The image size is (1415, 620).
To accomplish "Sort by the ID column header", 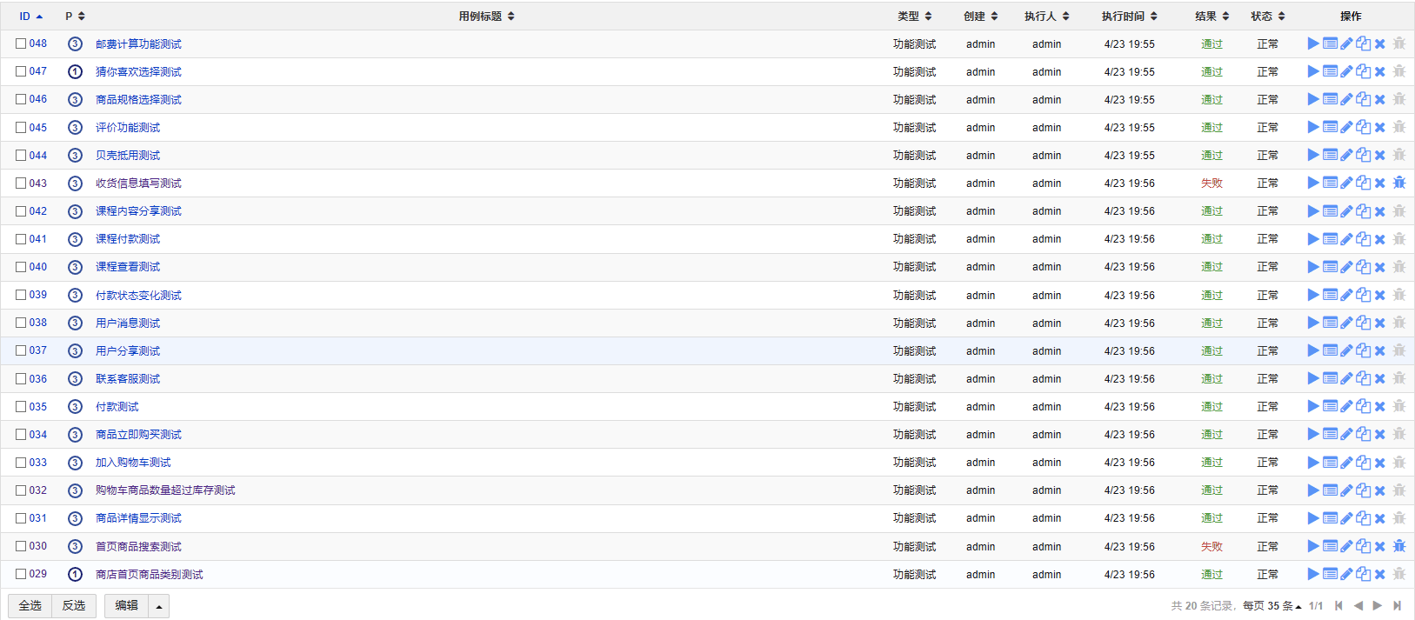I will (30, 17).
